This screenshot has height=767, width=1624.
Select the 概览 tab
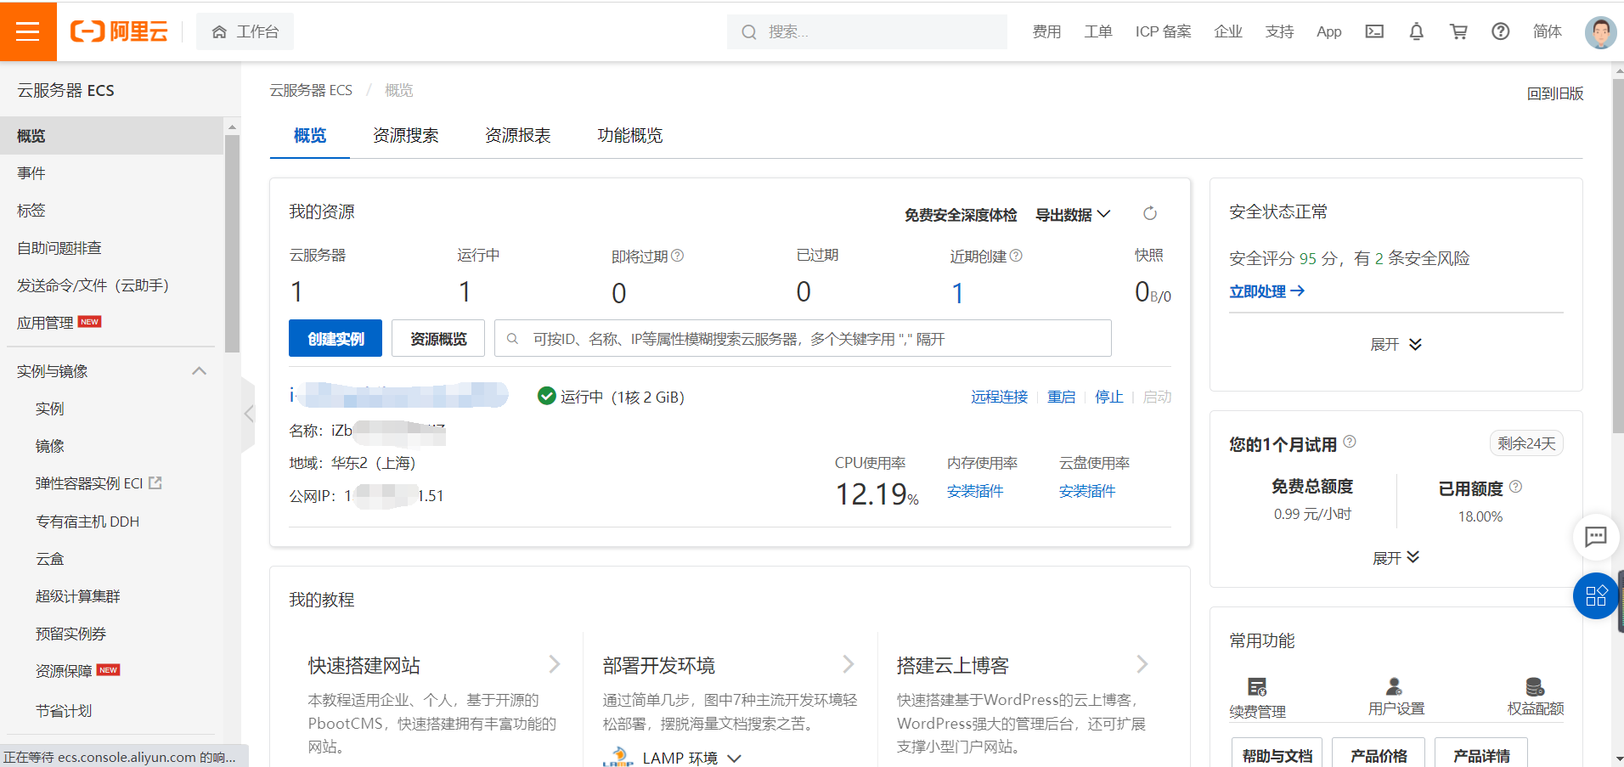point(310,136)
